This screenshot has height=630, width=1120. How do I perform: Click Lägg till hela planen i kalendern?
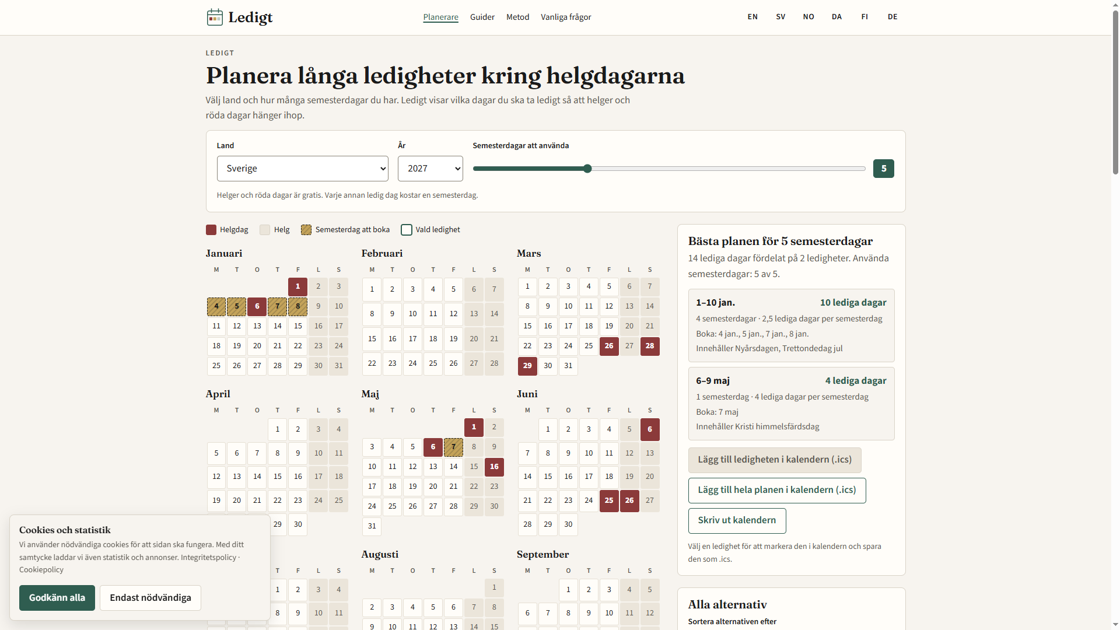pyautogui.click(x=777, y=490)
